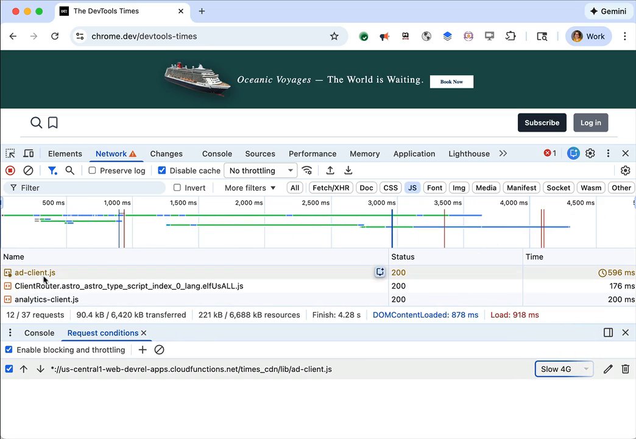
Task: Toggle device toolbar icon
Action: [29, 154]
